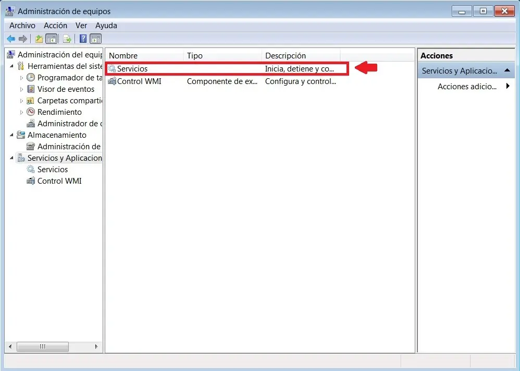Click the Herramientas del sistema tools icon
This screenshot has width=520, height=371.
21,66
